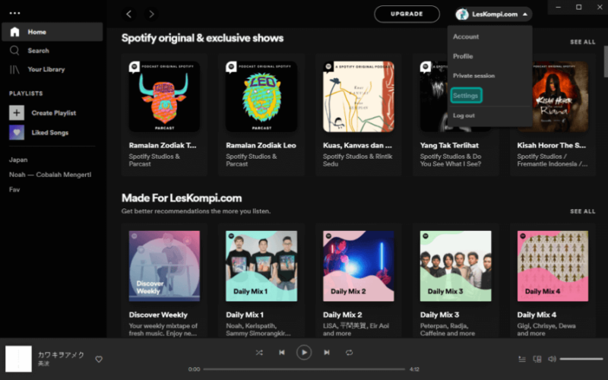Open the Daily Mix 2 thumbnail
The image size is (608, 380).
pos(358,266)
